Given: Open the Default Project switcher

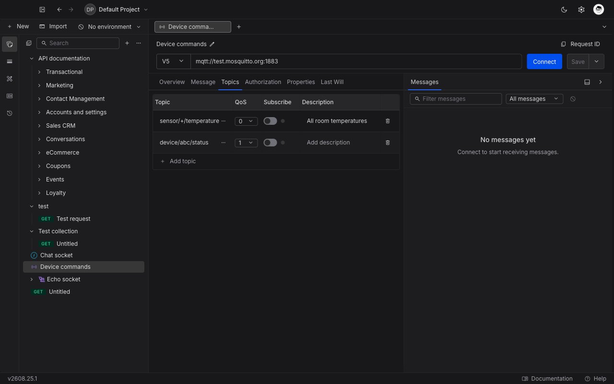Looking at the screenshot, I should (x=116, y=10).
